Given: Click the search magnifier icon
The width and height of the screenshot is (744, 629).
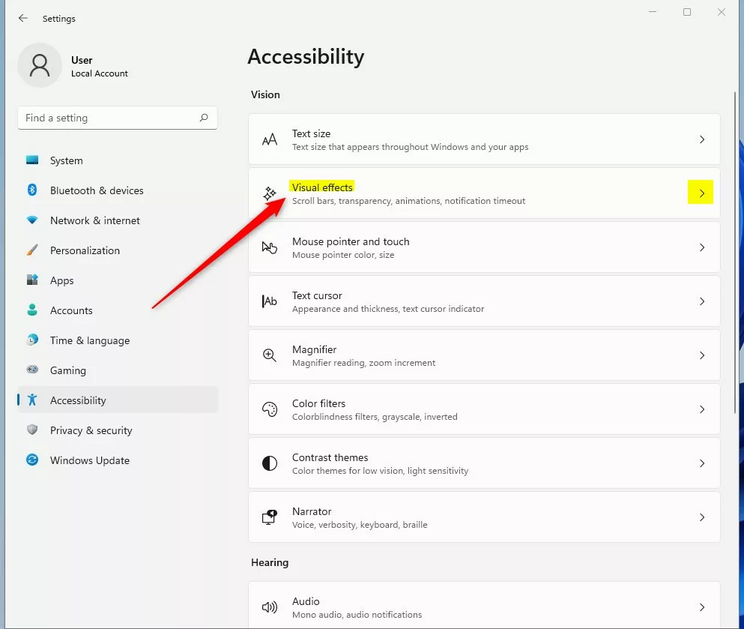Looking at the screenshot, I should coord(204,118).
